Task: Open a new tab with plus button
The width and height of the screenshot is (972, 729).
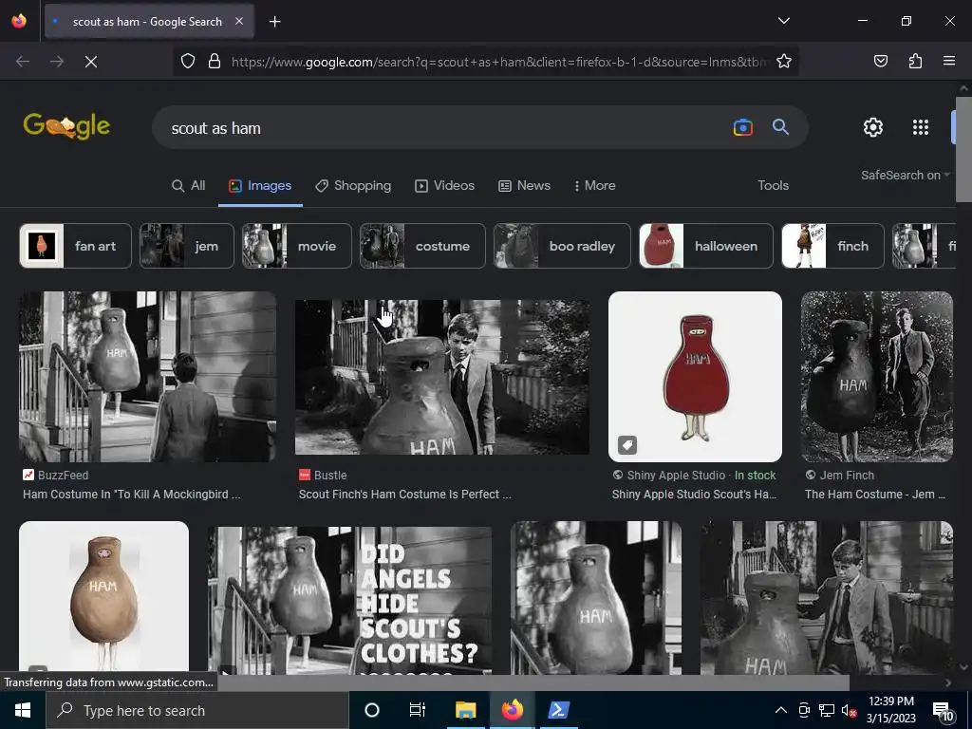Action: click(274, 22)
